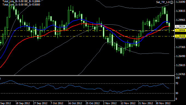
Task: Click the 1.26490 price scale value
Action: (181, 56)
